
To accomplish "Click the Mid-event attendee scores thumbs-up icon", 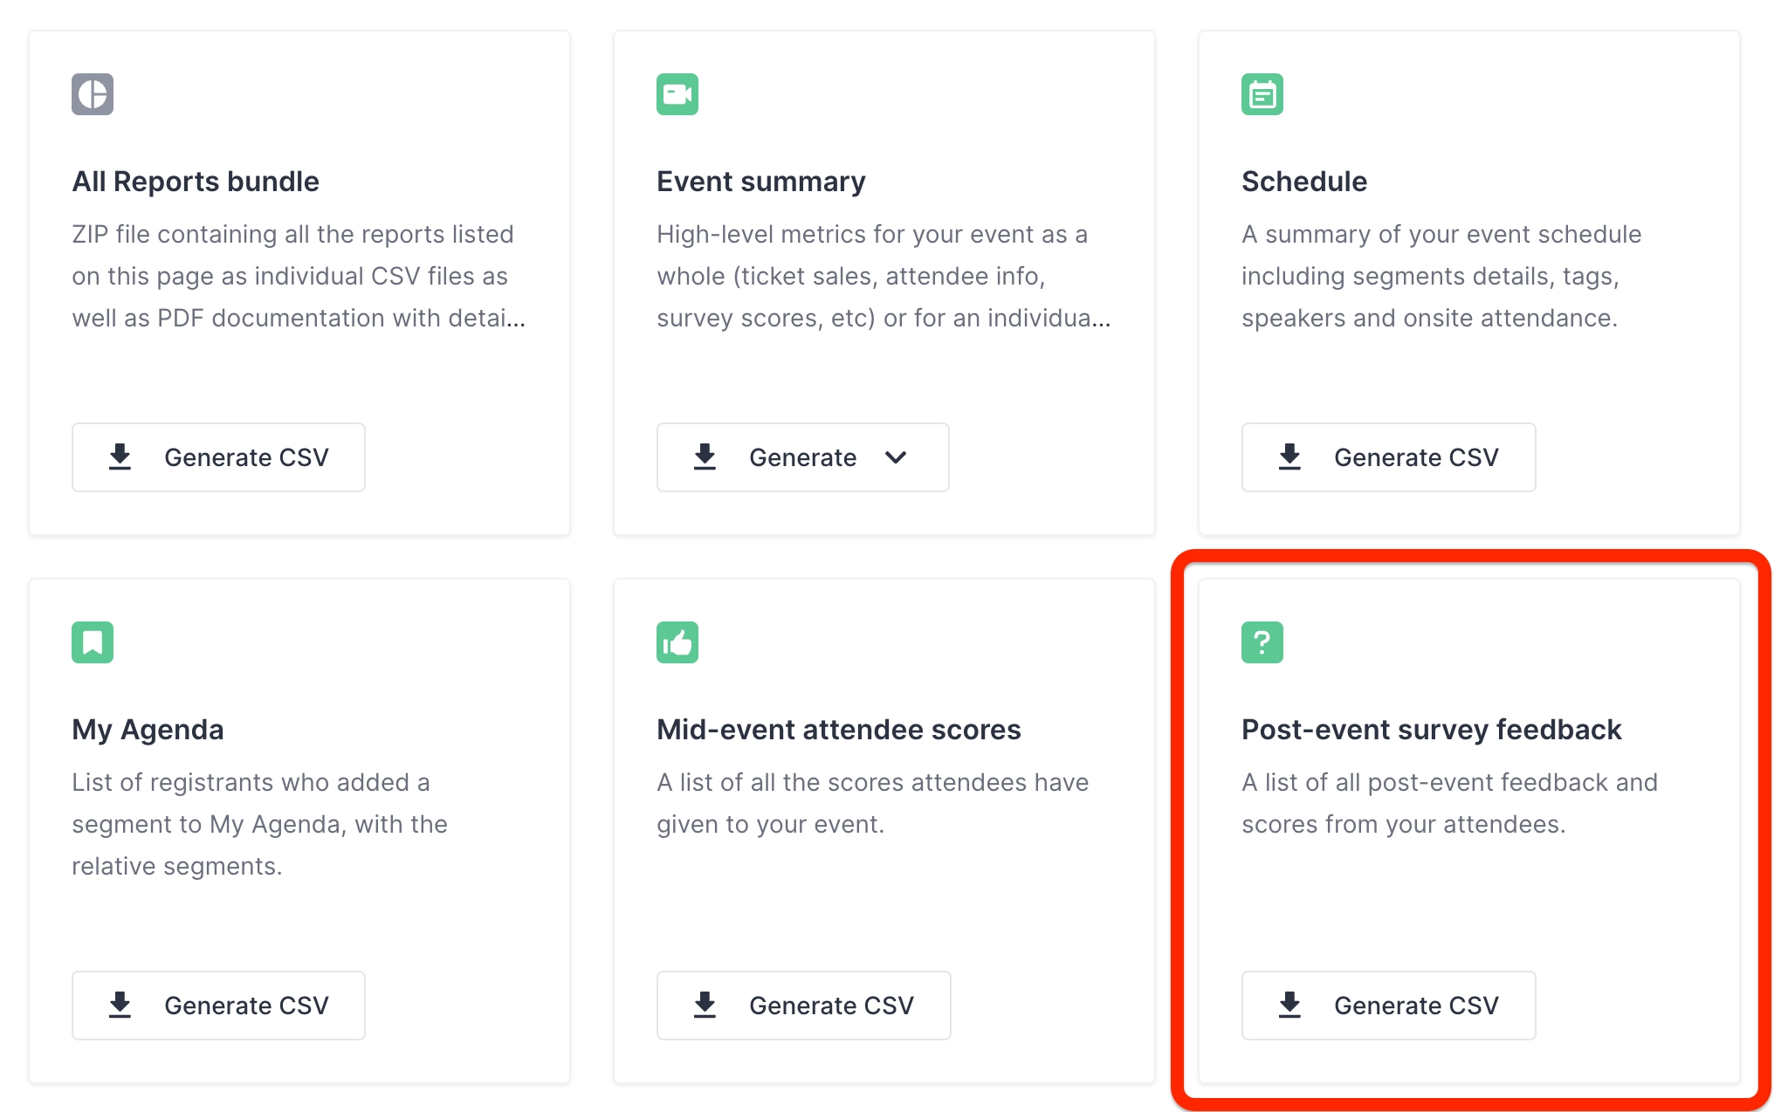I will point(677,642).
